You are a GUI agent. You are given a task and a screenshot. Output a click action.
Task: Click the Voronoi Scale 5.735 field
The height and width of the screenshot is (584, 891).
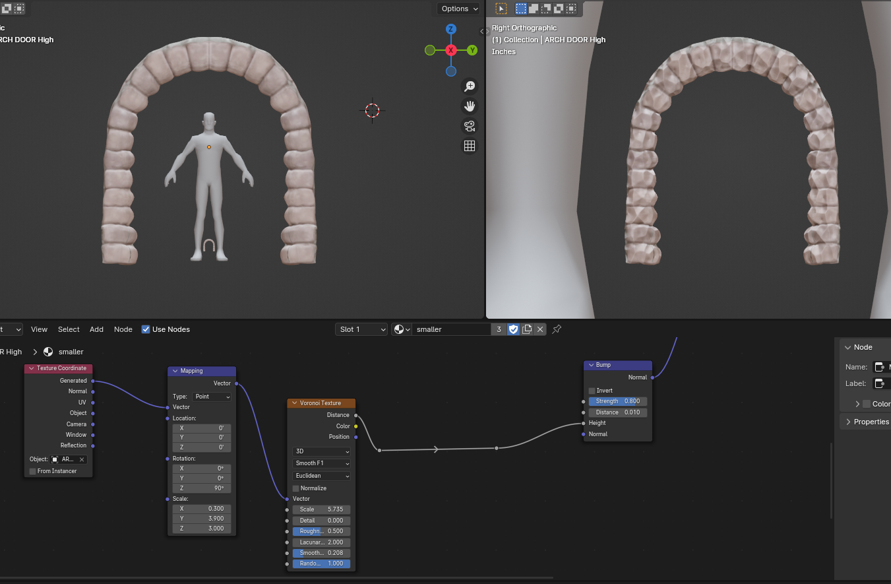click(x=321, y=509)
